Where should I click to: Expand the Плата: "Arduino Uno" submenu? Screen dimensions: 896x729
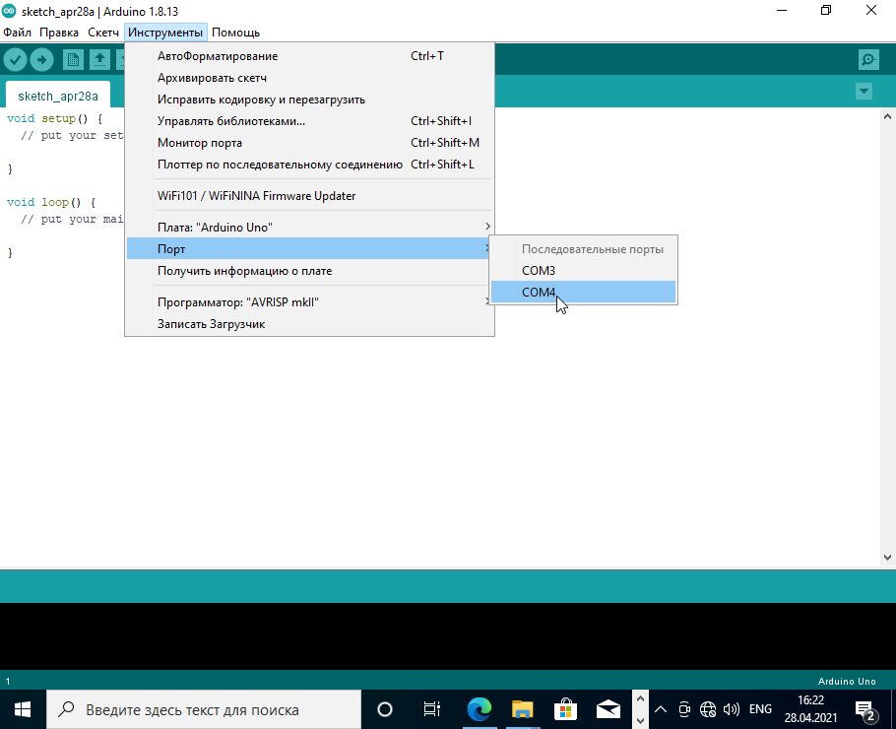[309, 228]
